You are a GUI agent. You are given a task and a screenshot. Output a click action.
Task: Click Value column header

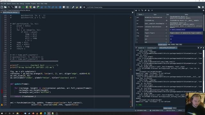[x=186, y=14]
